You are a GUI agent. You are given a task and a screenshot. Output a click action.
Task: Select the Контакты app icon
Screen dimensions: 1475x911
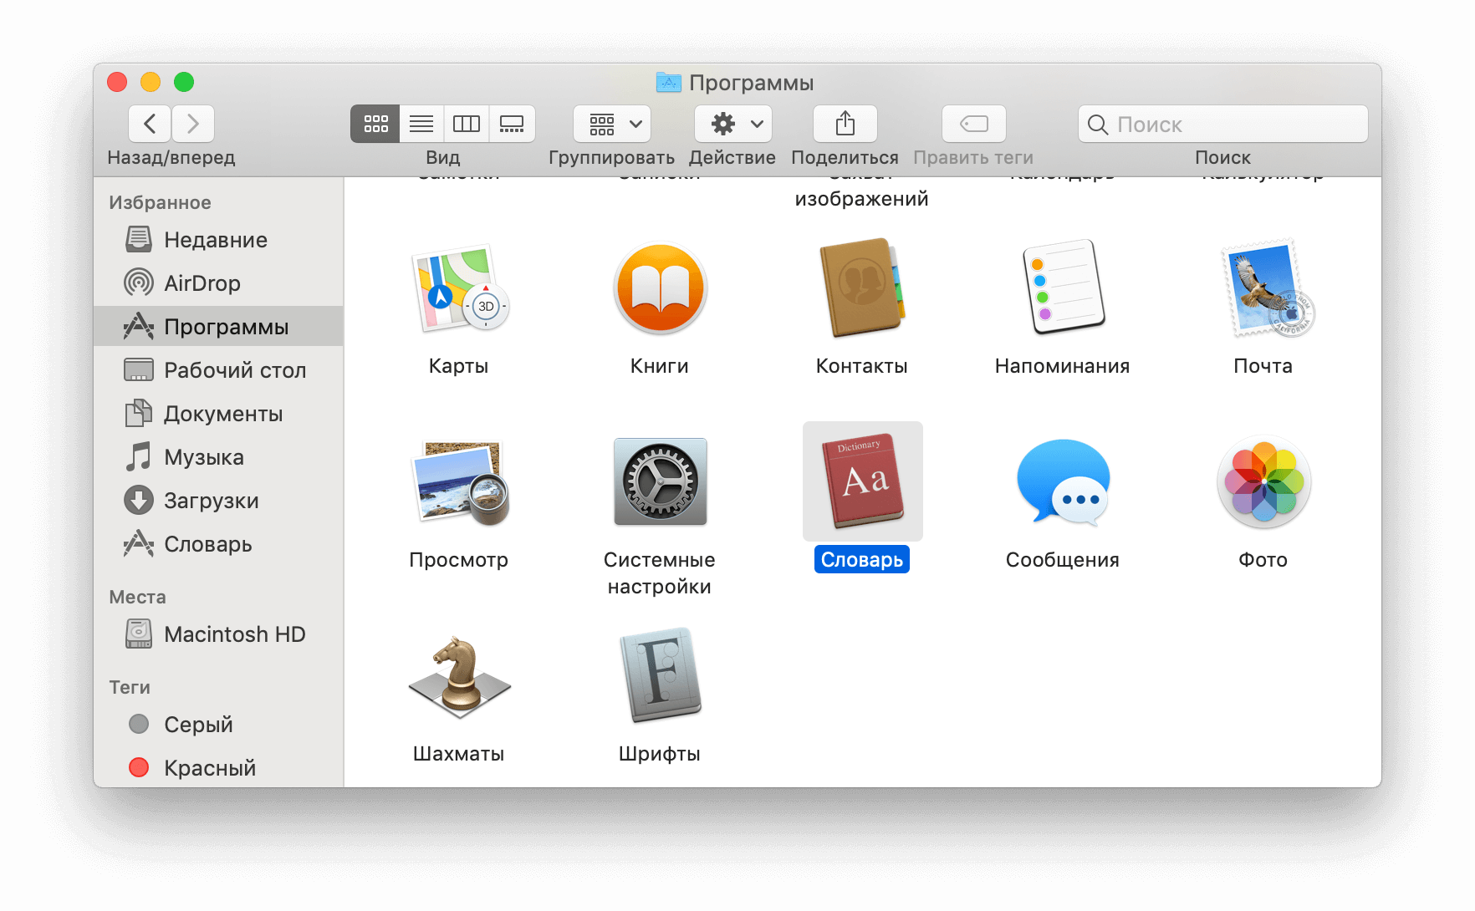tap(861, 288)
